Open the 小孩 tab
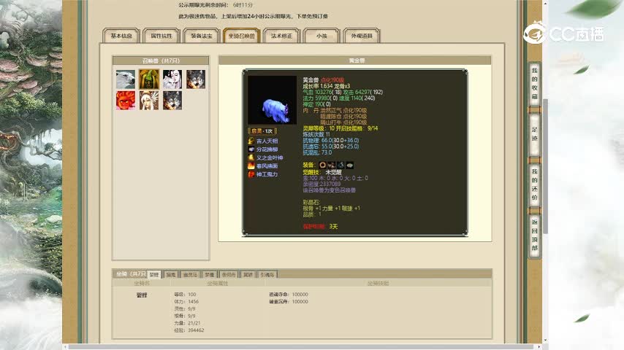The width and height of the screenshot is (624, 350). click(321, 36)
